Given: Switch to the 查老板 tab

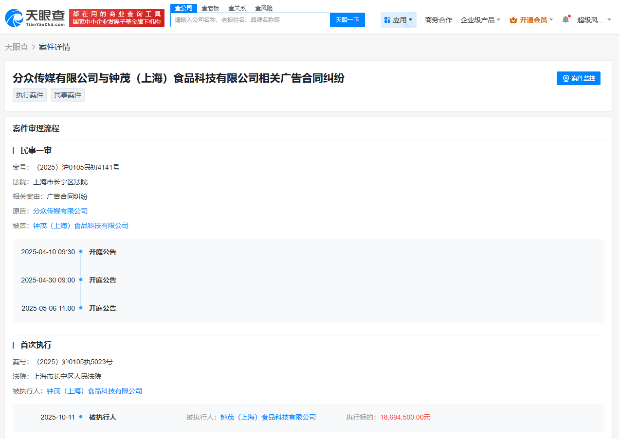Looking at the screenshot, I should coord(210,8).
